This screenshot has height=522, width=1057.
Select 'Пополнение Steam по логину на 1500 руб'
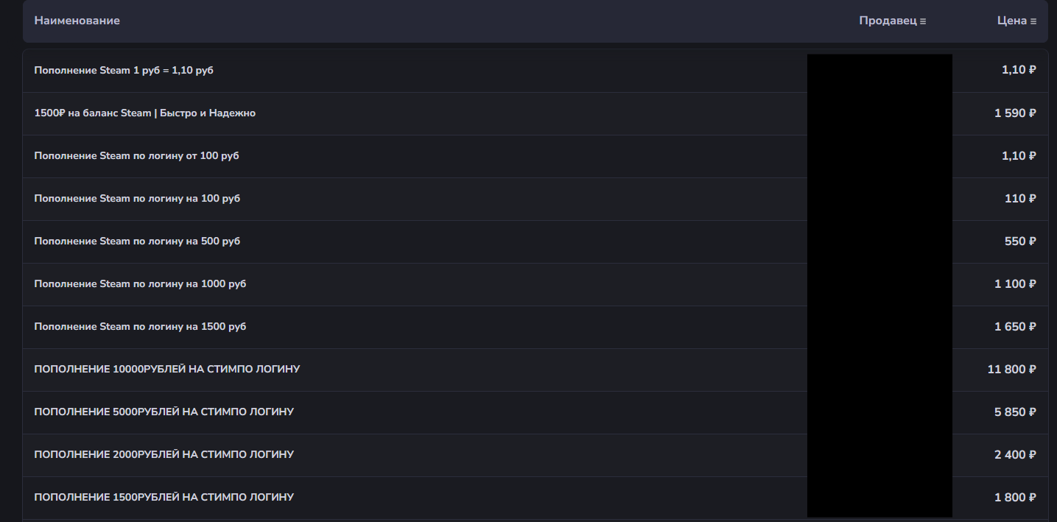coord(140,327)
